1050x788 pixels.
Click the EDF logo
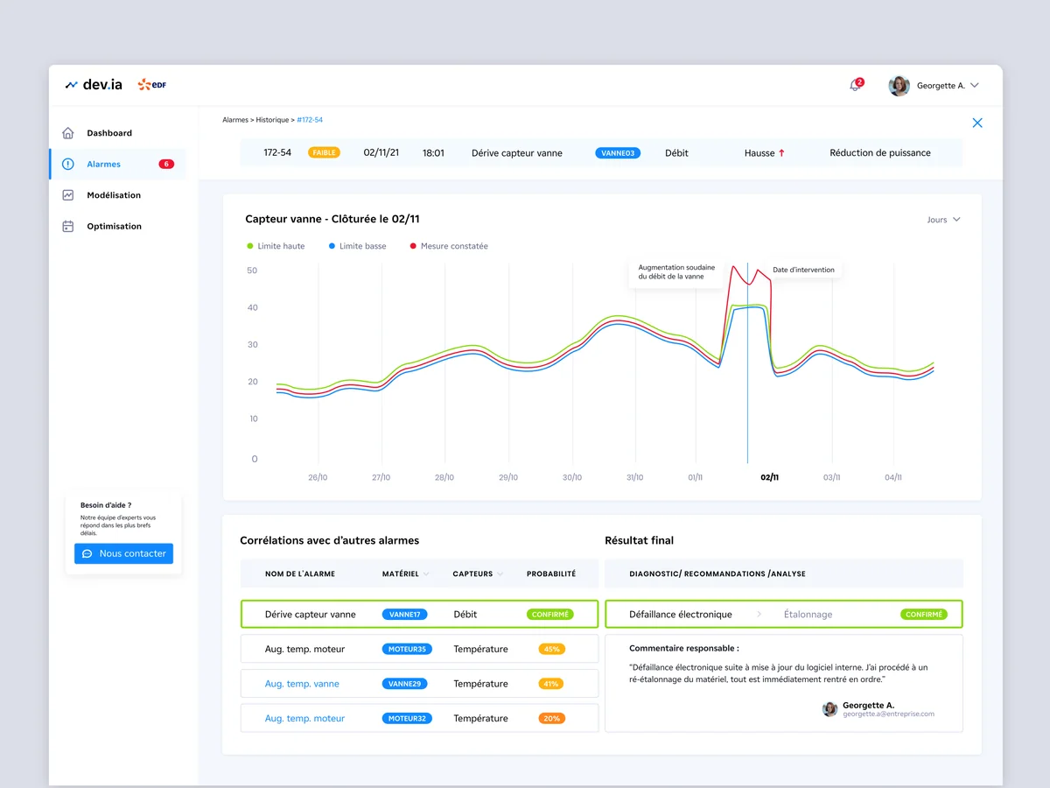[152, 85]
